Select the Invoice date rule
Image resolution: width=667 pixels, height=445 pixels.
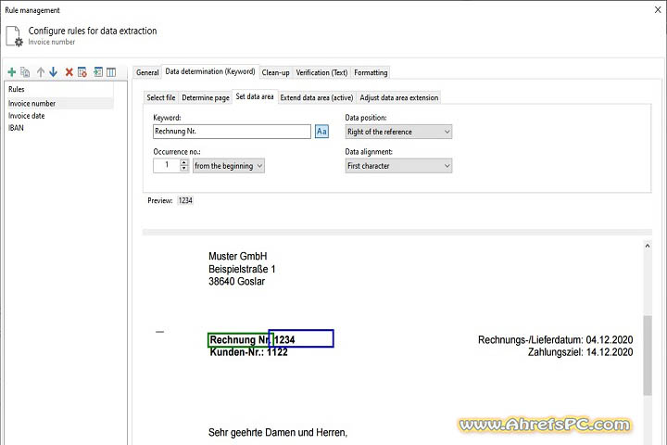pyautogui.click(x=60, y=116)
